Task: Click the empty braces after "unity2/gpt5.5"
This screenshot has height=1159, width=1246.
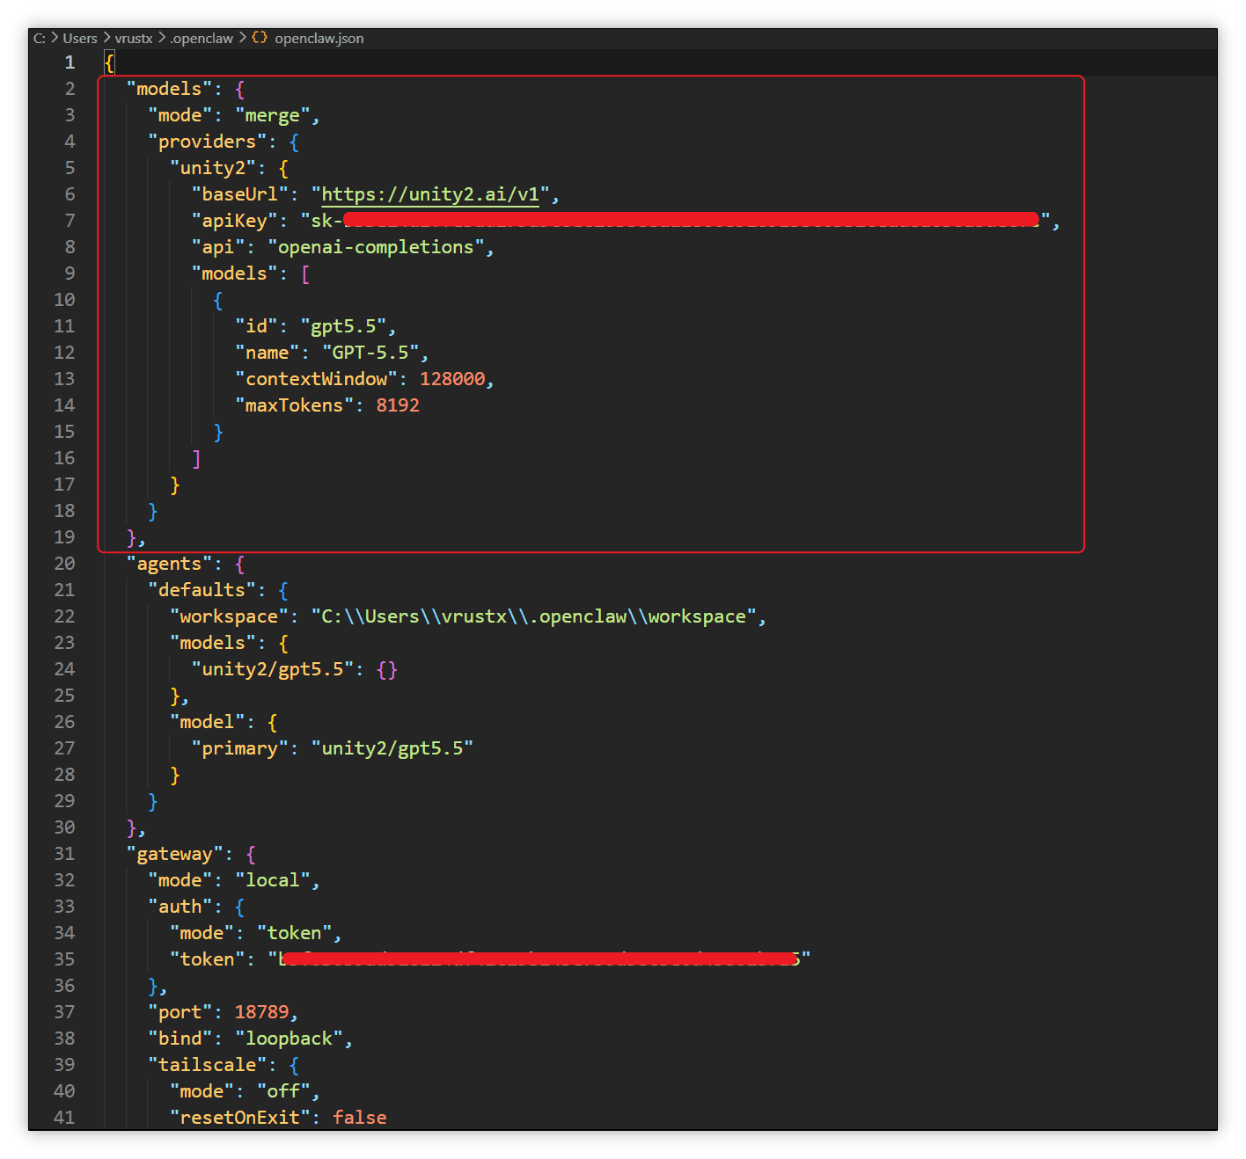Action: tap(387, 669)
